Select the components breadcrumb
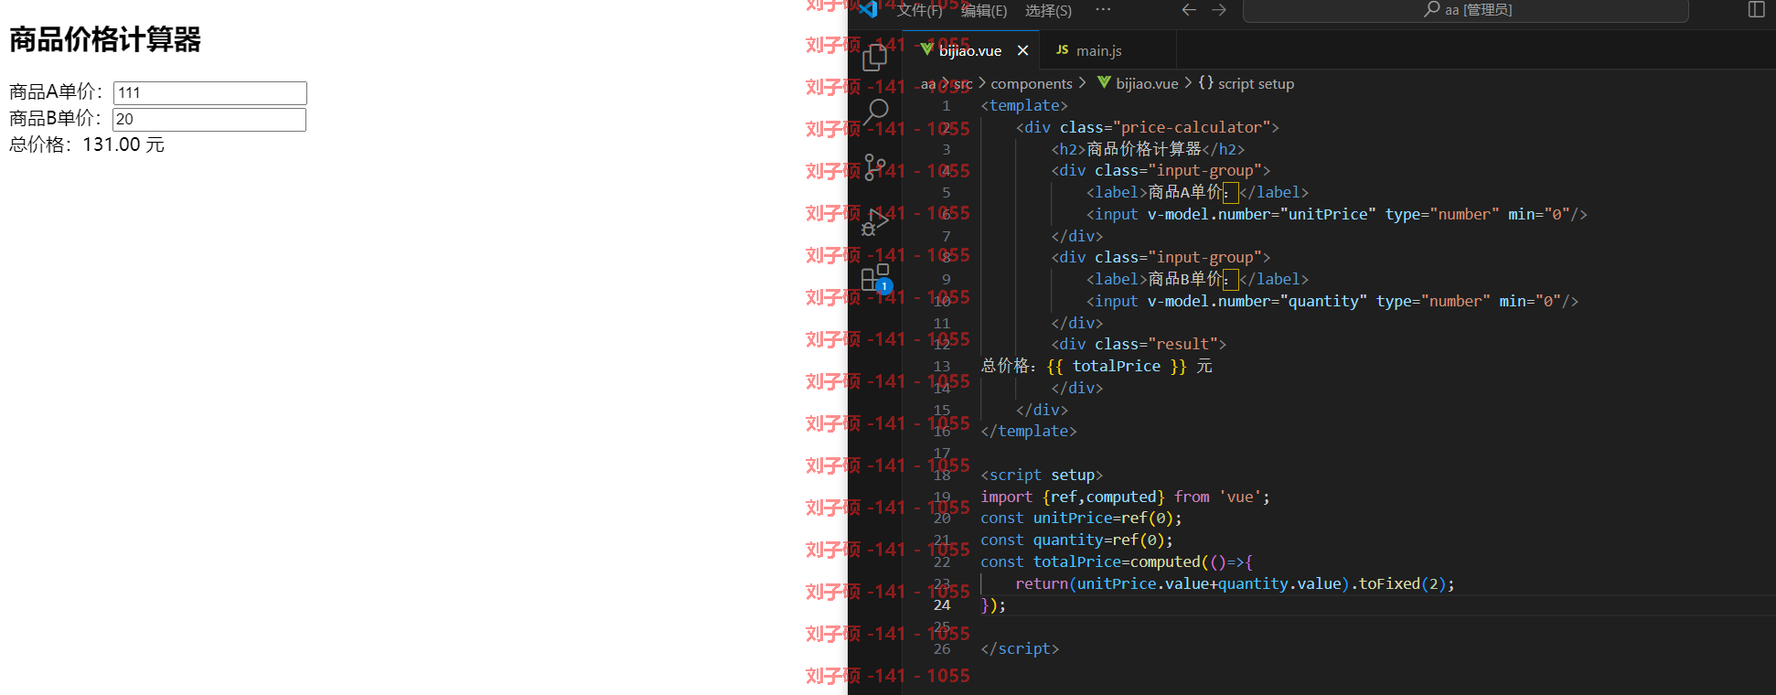 click(x=1032, y=83)
